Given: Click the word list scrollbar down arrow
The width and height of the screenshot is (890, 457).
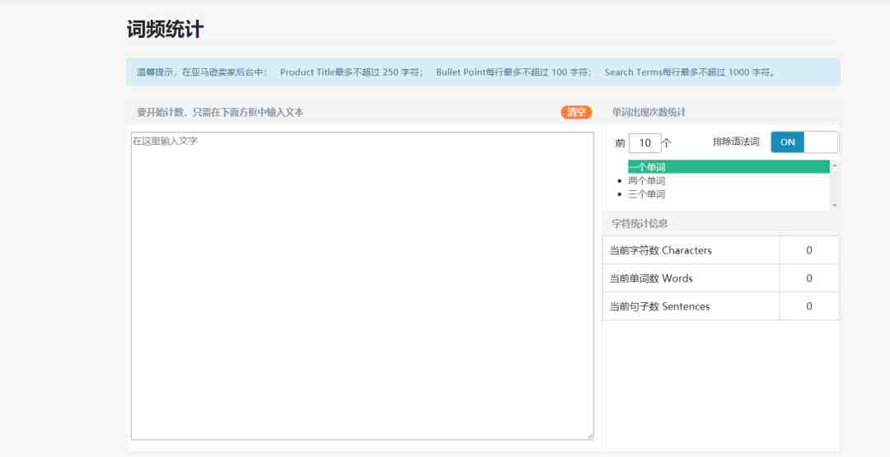Looking at the screenshot, I should coord(834,205).
